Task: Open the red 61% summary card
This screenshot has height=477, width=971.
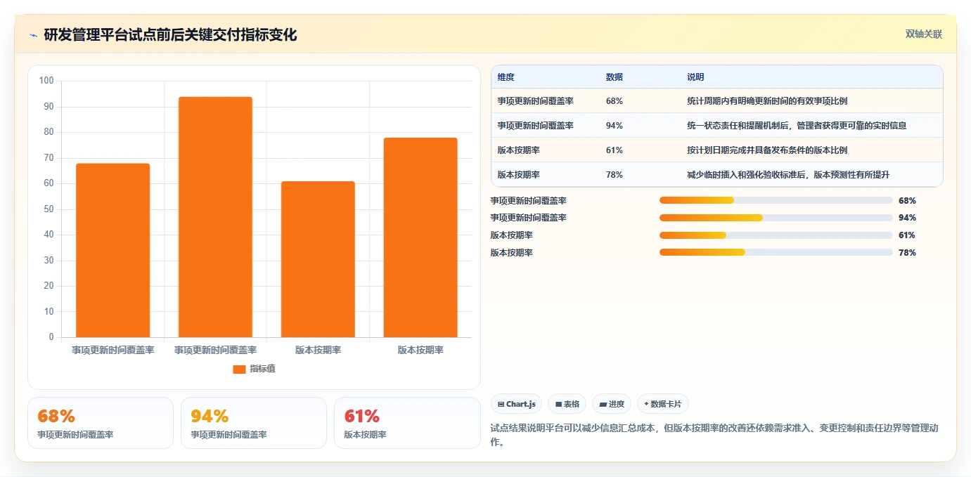Action: [407, 423]
